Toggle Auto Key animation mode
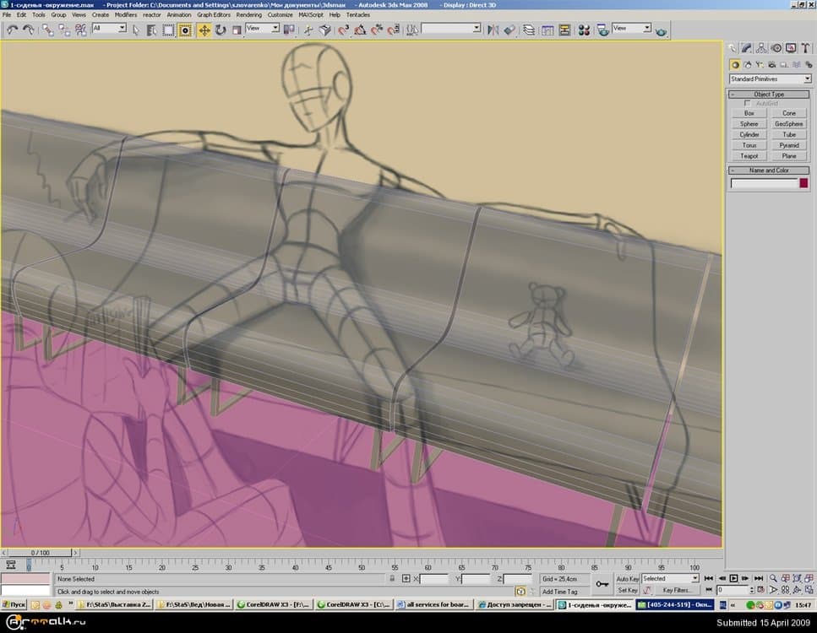Viewport: 817px width, 633px height. [x=627, y=579]
